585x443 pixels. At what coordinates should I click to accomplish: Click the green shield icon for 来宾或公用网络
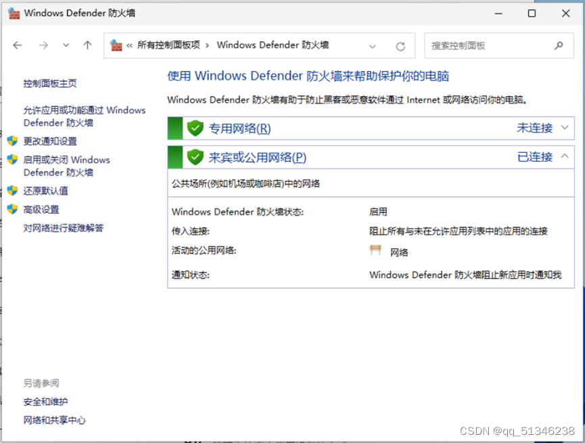click(195, 157)
